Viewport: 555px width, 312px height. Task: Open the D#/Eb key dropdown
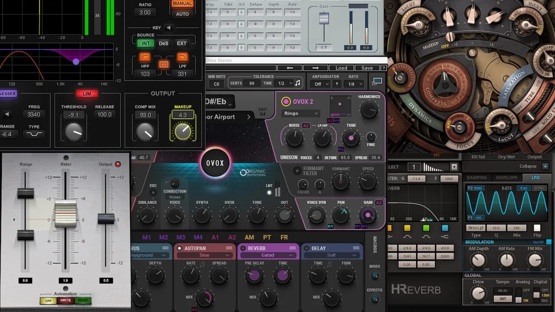220,102
